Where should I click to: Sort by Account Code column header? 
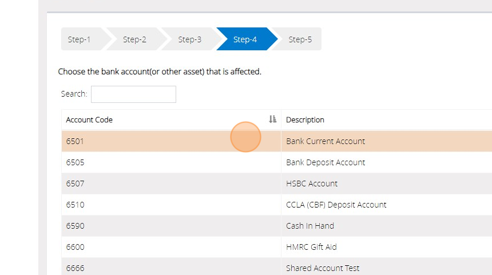(90, 120)
